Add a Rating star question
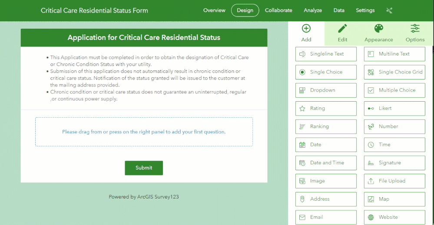 [x=326, y=109]
